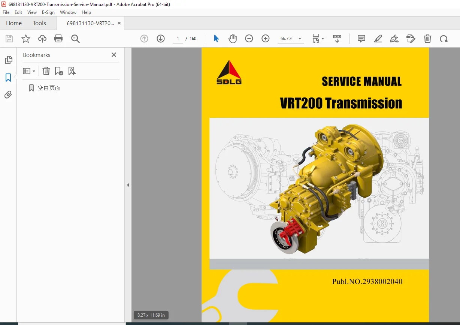This screenshot has width=460, height=325.
Task: Add a new bookmark icon
Action: 59,71
